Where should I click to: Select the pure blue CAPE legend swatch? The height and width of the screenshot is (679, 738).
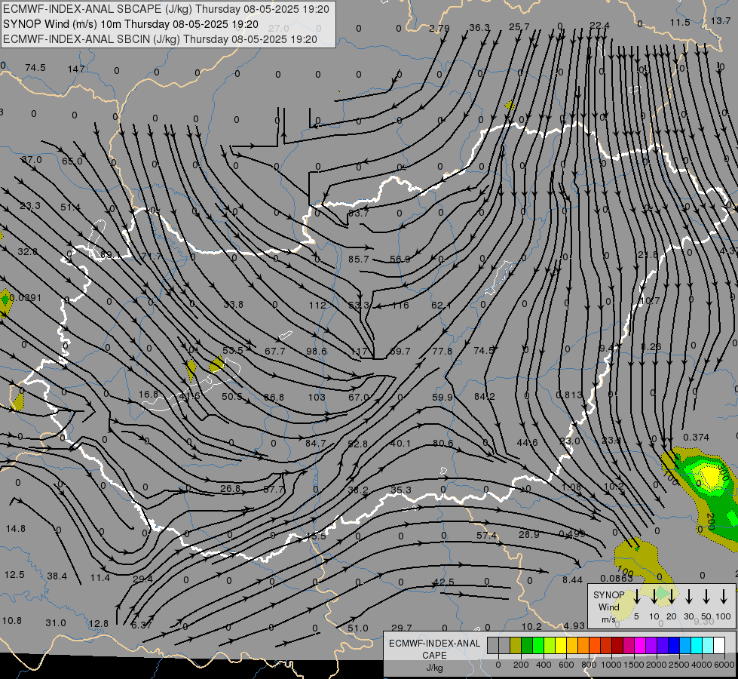coord(673,645)
